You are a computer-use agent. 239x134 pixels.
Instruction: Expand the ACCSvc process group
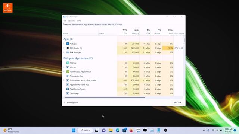click(x=64, y=67)
